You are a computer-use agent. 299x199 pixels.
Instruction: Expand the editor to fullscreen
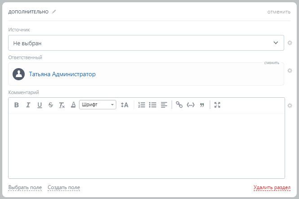pos(217,105)
